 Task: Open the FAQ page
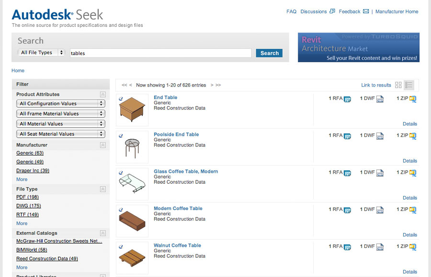pos(291,11)
